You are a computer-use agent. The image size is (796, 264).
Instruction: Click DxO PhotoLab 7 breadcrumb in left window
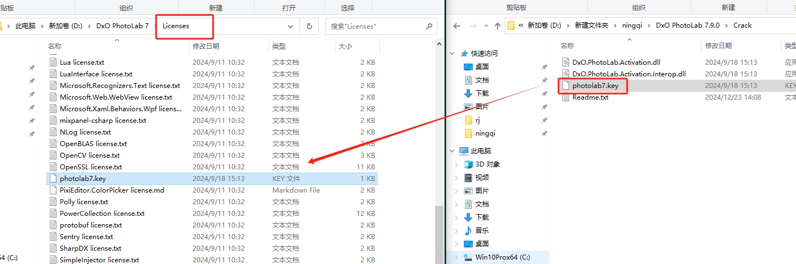pyautogui.click(x=122, y=25)
